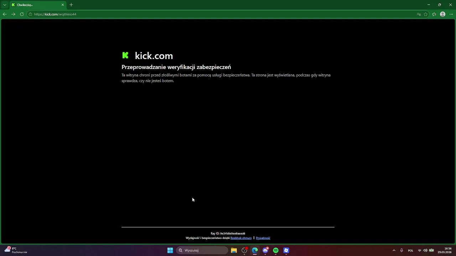456x256 pixels.
Task: Open the Roblox taskbar icon
Action: [x=286, y=250]
